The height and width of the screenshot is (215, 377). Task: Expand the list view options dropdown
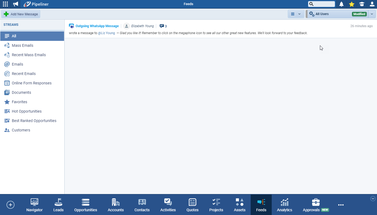(296, 14)
